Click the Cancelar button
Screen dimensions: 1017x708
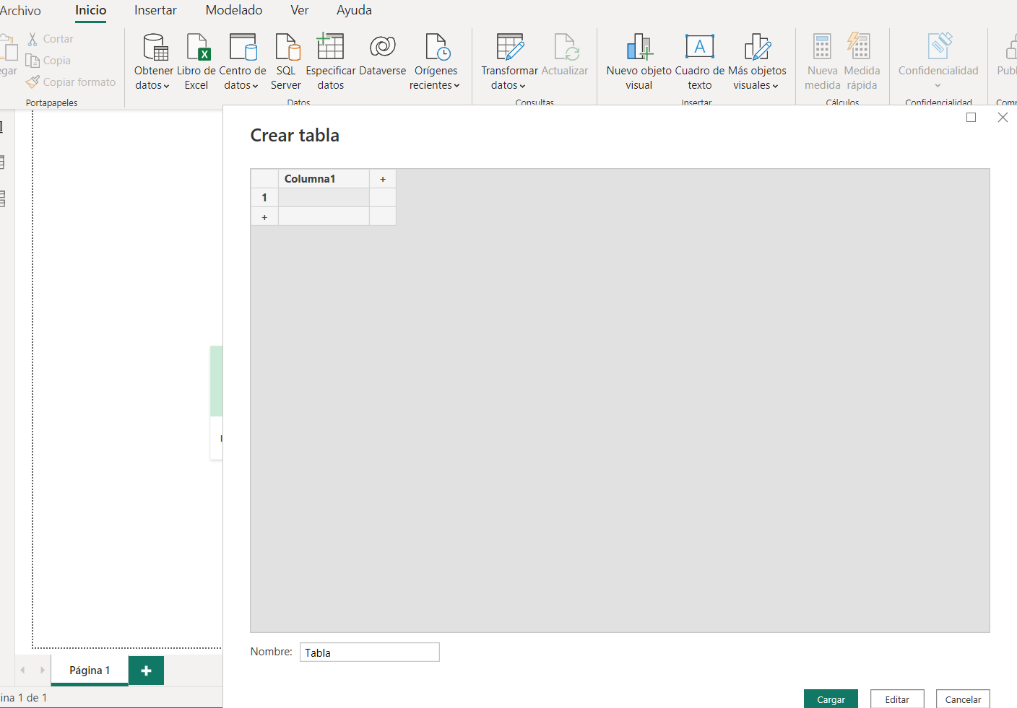click(x=963, y=699)
